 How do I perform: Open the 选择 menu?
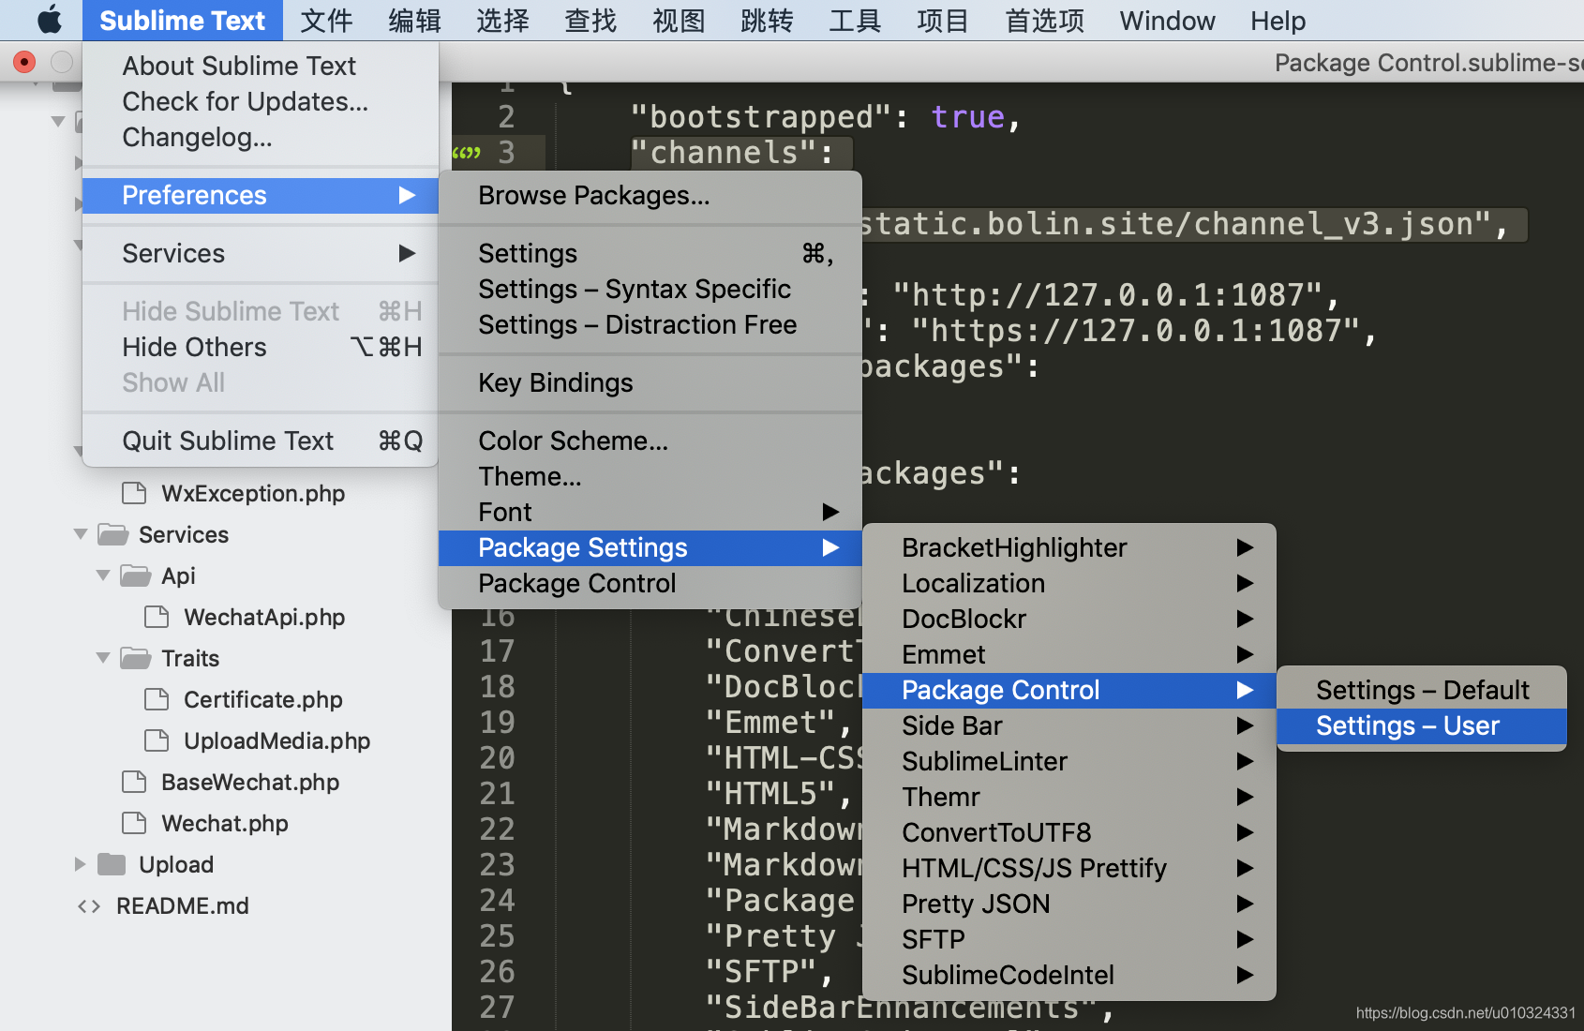point(502,20)
